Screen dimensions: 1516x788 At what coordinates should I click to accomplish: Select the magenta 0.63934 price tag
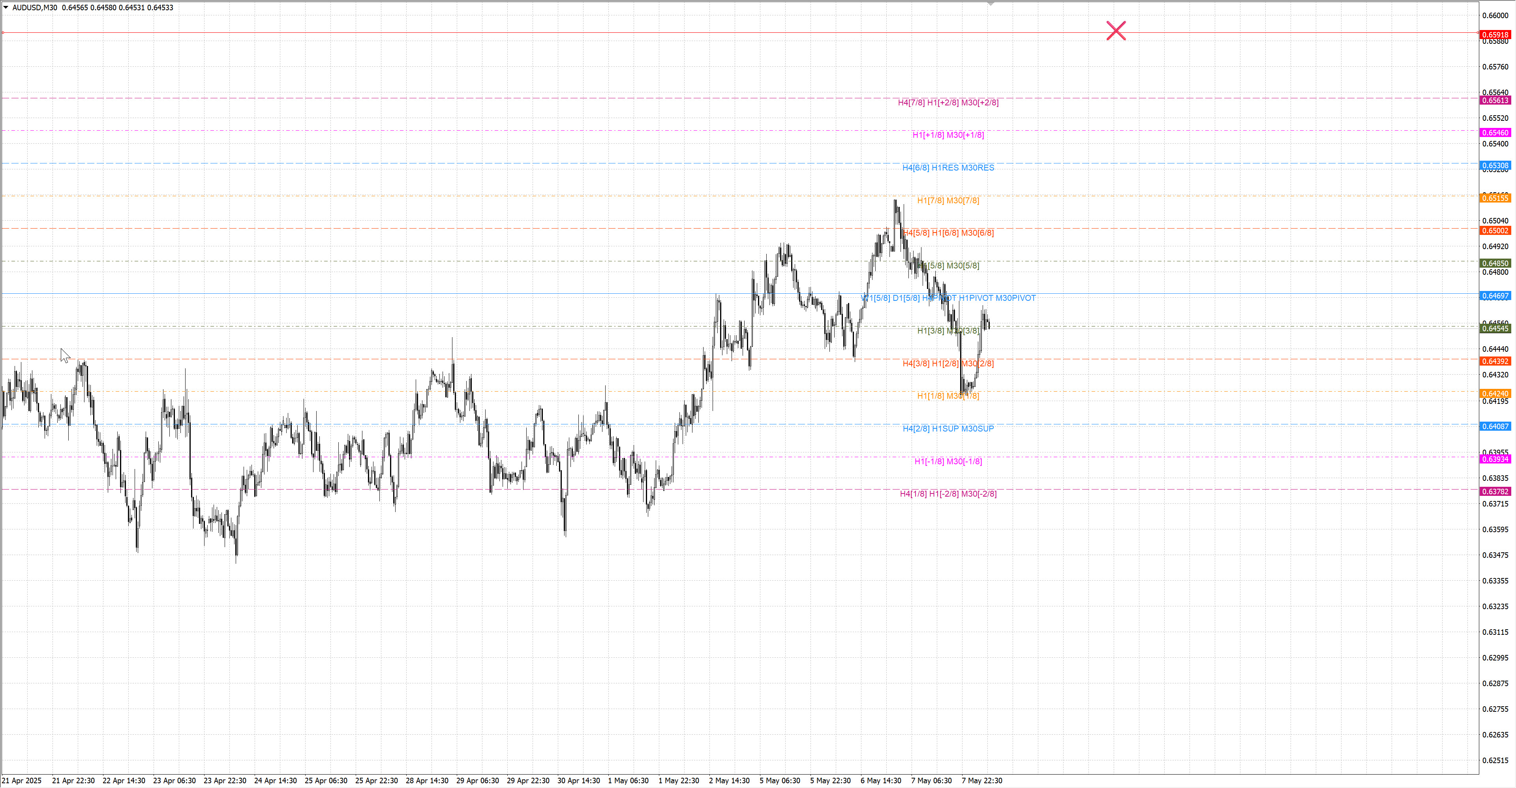1495,459
